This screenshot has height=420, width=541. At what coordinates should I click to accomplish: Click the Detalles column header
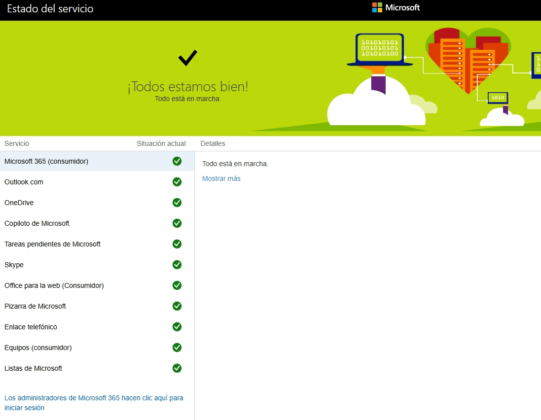click(x=213, y=143)
